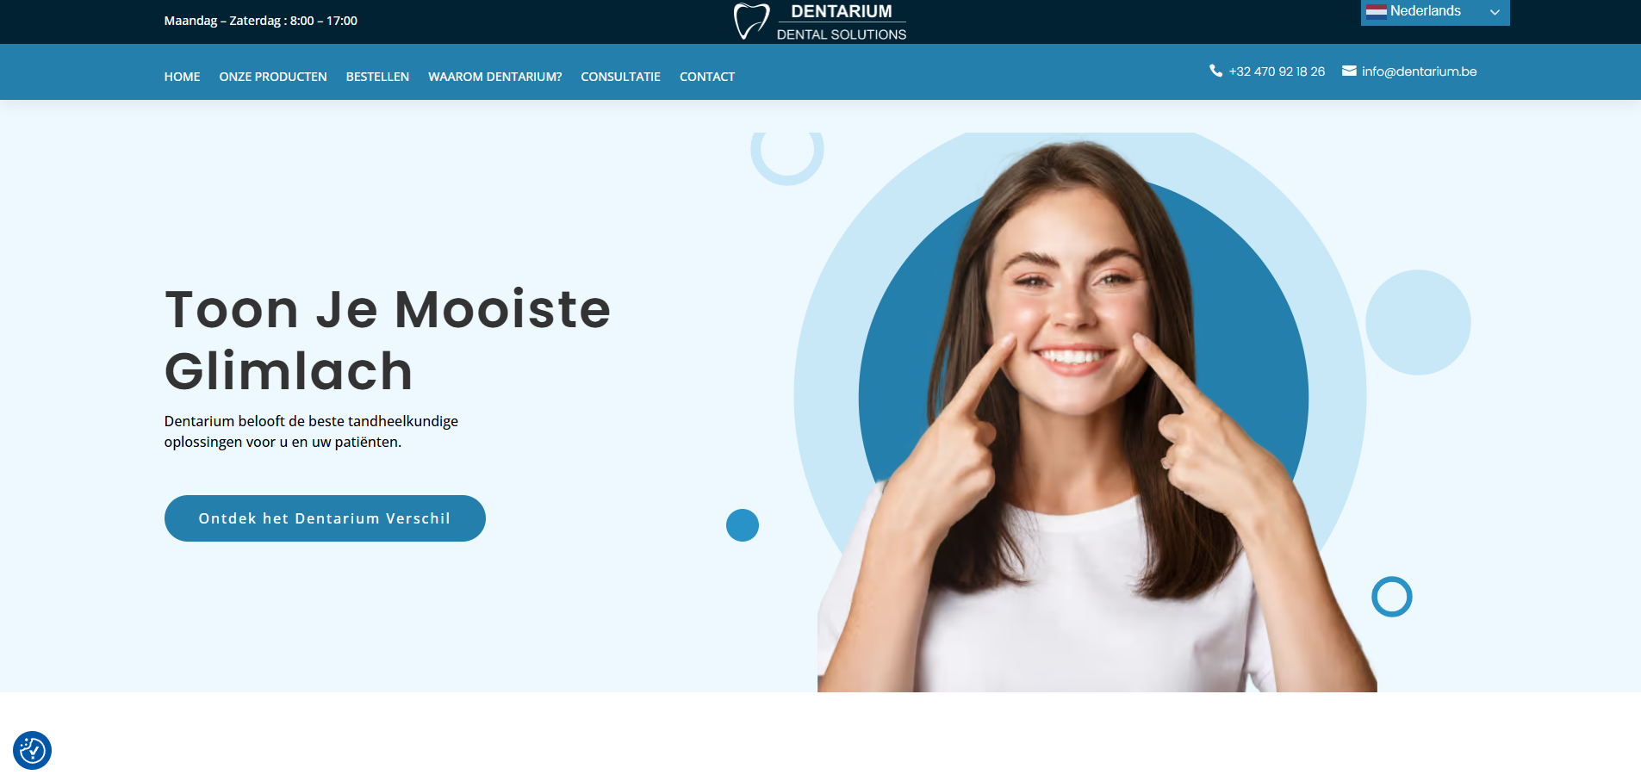Open the CONTACT menu item
This screenshot has width=1641, height=781.
point(707,77)
